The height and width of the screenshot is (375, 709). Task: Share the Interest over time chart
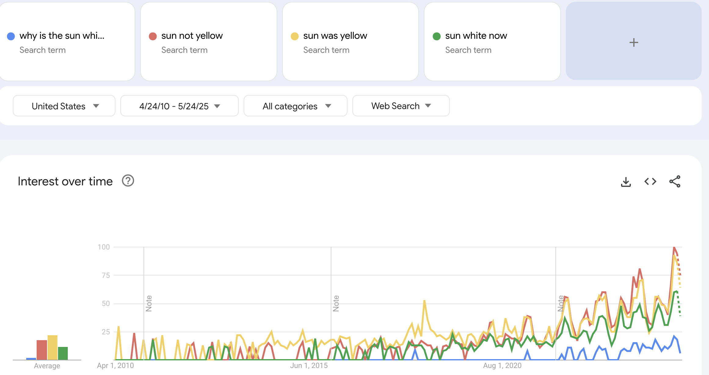[x=674, y=182]
